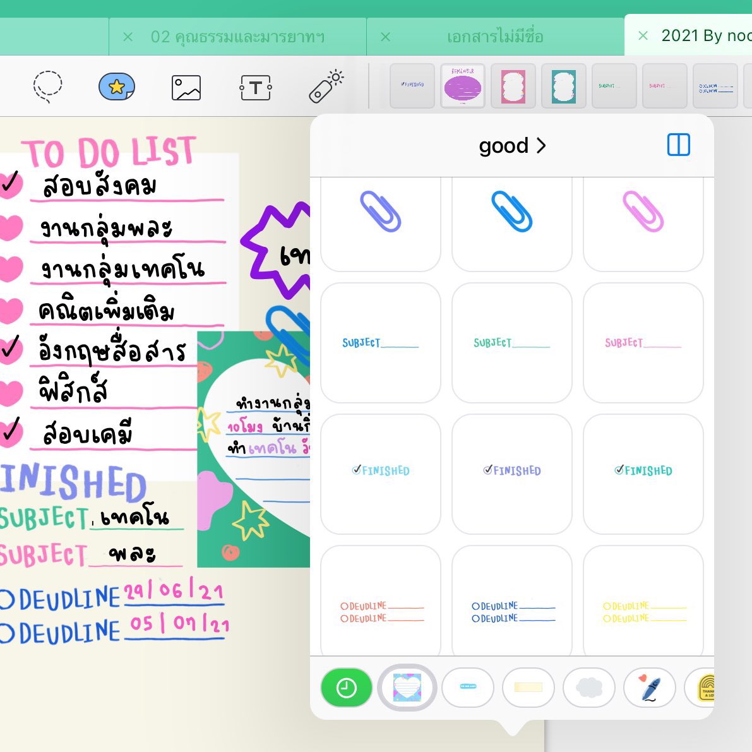Insert the yellow DEUDLINE sticker

point(643,601)
